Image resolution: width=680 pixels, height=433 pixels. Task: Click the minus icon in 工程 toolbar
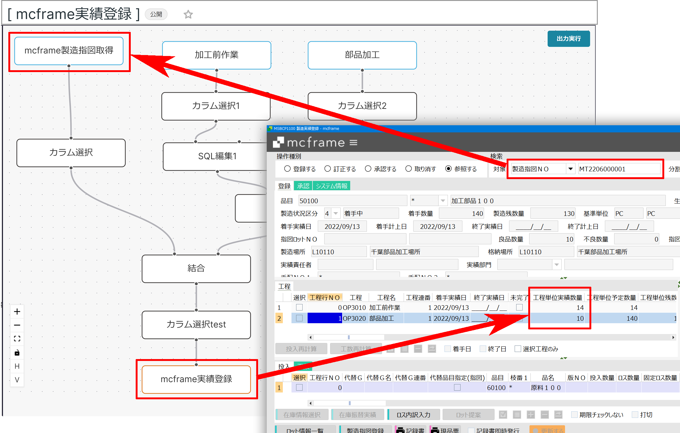point(418,349)
